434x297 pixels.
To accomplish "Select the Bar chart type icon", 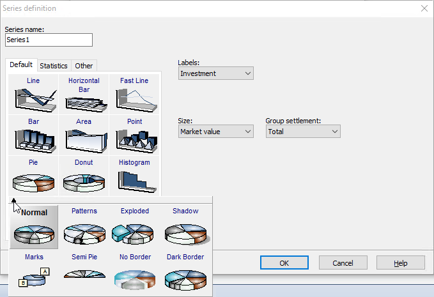I will point(33,135).
